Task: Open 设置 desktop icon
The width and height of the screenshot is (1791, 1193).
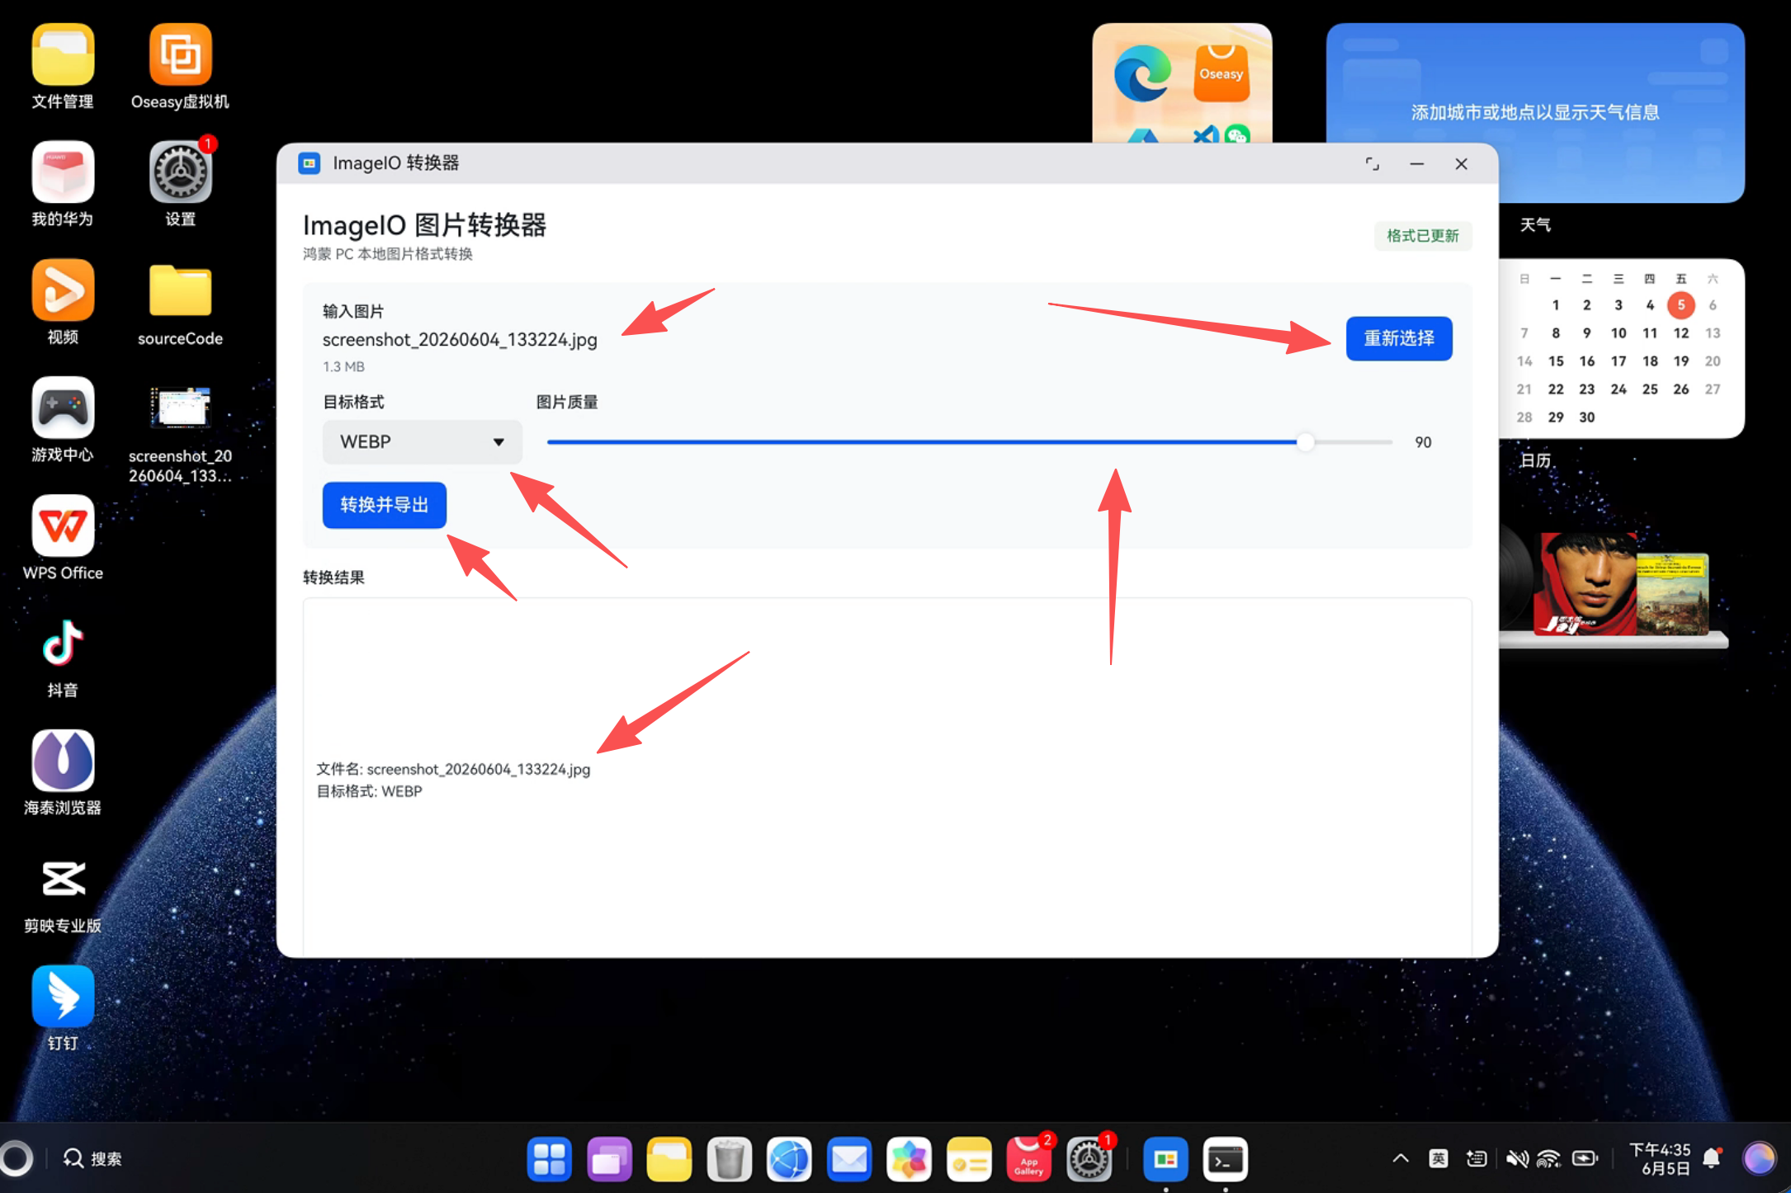Action: click(180, 185)
